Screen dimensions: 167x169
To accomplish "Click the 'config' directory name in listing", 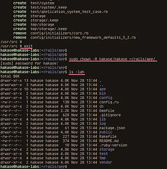I will click(x=106, y=98).
